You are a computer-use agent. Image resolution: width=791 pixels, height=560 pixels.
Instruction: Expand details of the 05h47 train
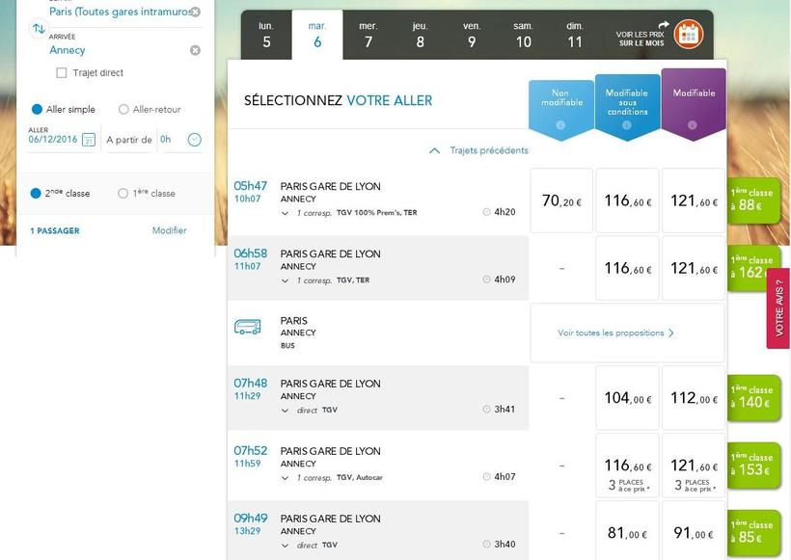click(285, 213)
